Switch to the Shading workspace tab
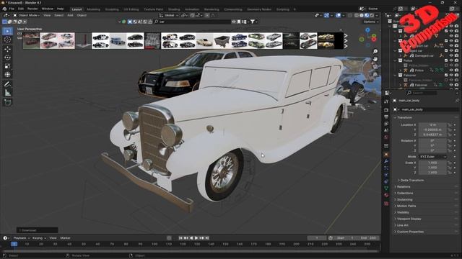Screen dimensions: 462x259 (x=174, y=9)
